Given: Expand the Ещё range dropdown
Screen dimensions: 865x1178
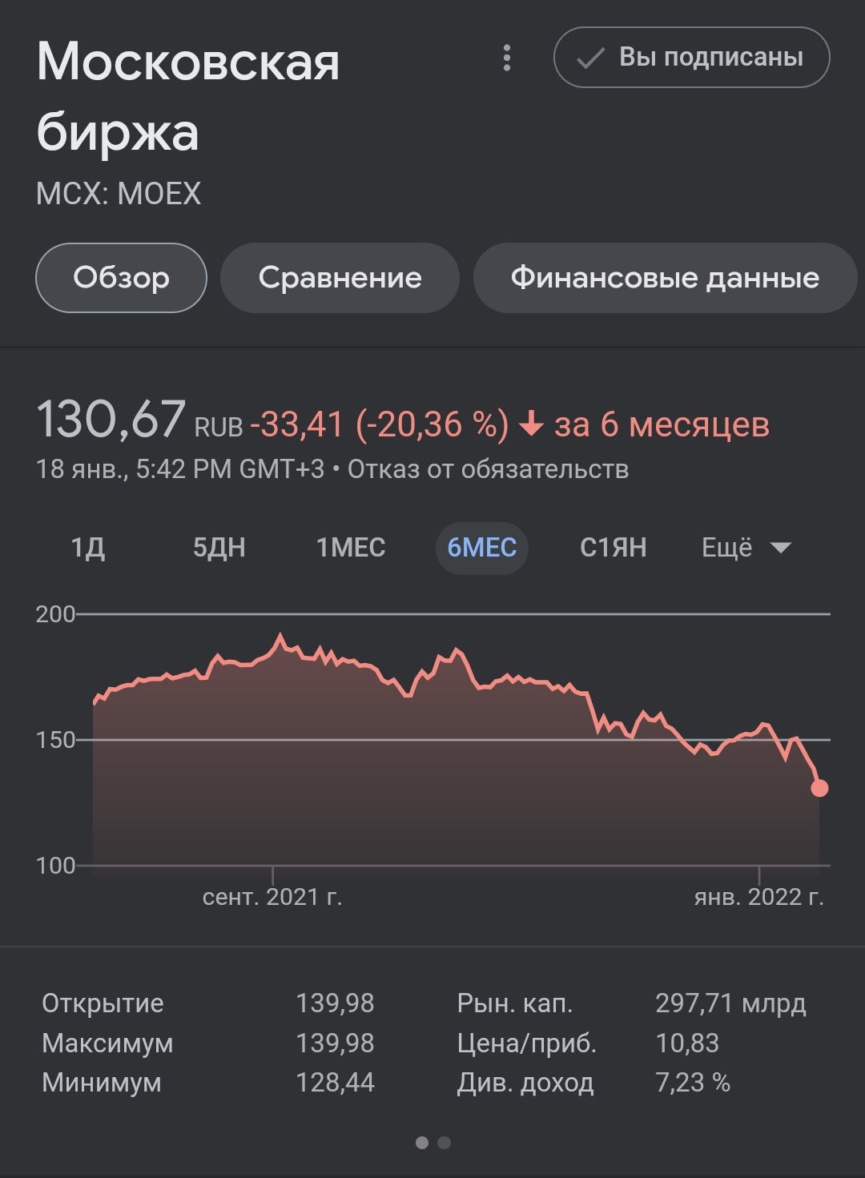Looking at the screenshot, I should coord(746,548).
